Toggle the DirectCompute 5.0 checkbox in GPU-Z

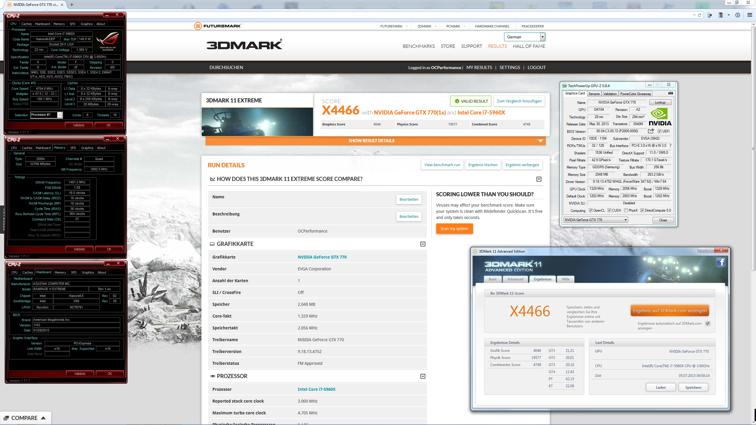tap(642, 210)
